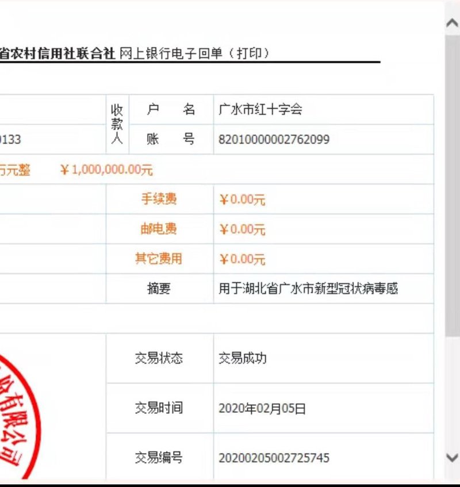The width and height of the screenshot is (460, 487).
Task: Click the vertical scrollbar thumb
Action: pos(452,185)
